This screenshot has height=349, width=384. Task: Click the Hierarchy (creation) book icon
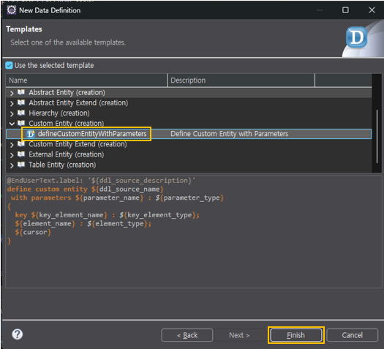tap(21, 113)
